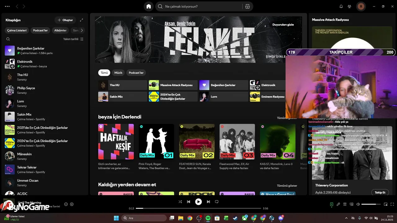Open the Daily Mix 03 Fleetwood Mac card

[x=237, y=147]
